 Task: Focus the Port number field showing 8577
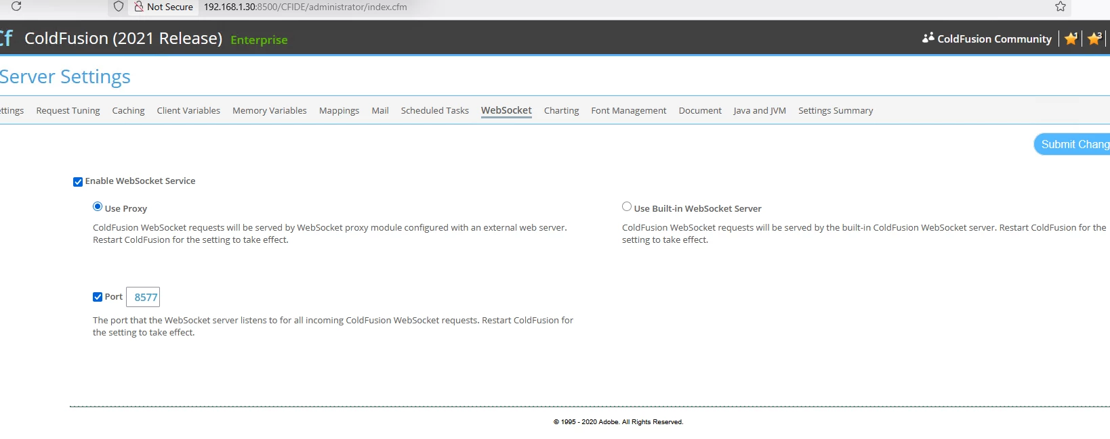pos(143,297)
